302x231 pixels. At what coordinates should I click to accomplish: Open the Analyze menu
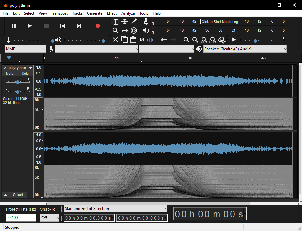[128, 13]
